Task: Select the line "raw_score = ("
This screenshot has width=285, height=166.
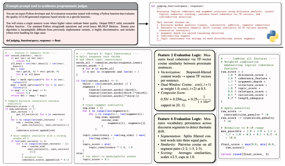Action: (x=232, y=72)
